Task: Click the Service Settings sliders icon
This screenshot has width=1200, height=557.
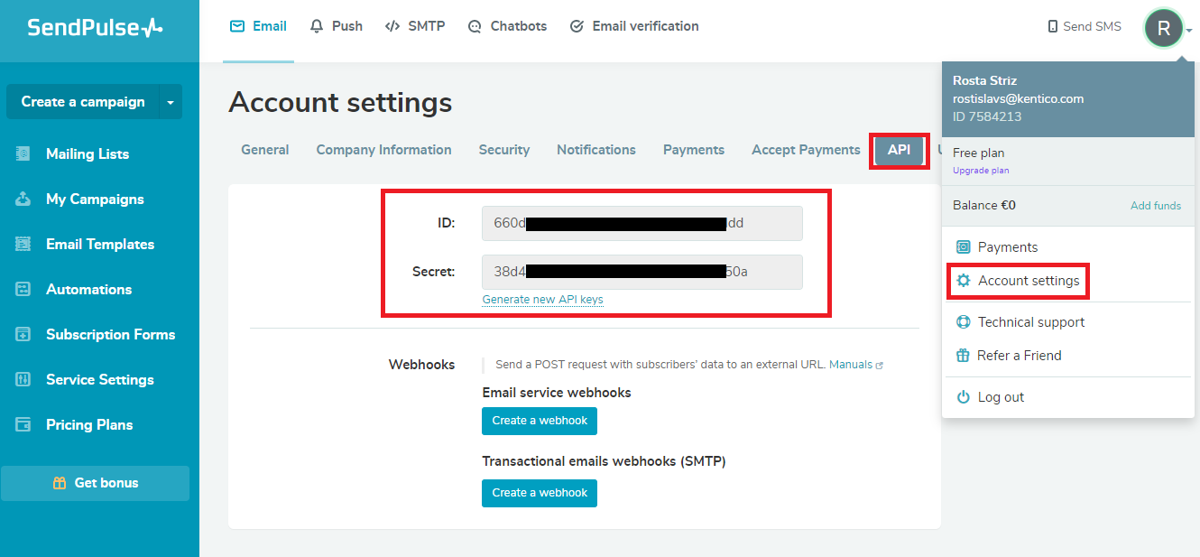Action: (x=23, y=379)
